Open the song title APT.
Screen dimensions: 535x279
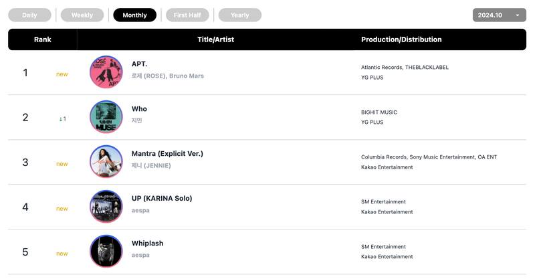coord(139,64)
